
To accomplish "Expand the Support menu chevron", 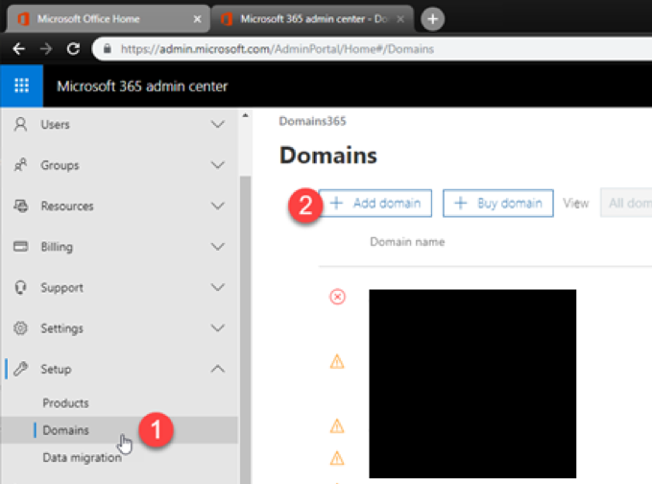I will [217, 287].
